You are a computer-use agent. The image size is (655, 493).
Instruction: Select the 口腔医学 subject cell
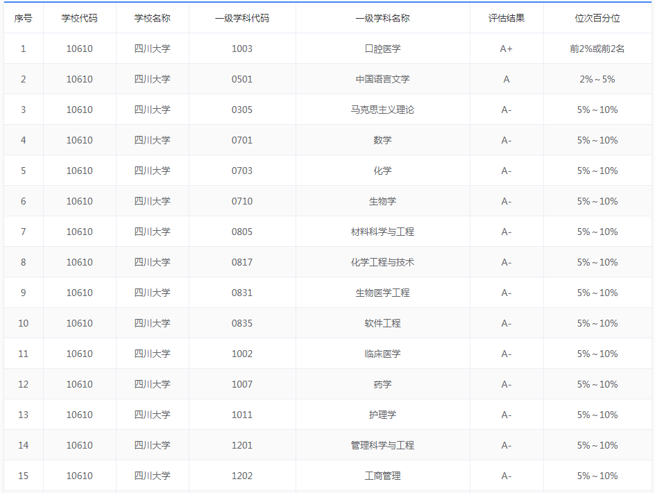(x=382, y=49)
